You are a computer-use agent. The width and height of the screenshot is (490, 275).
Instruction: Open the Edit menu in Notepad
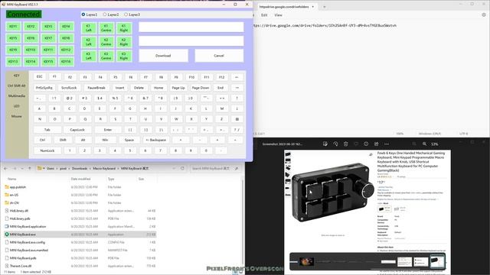[x=264, y=15]
